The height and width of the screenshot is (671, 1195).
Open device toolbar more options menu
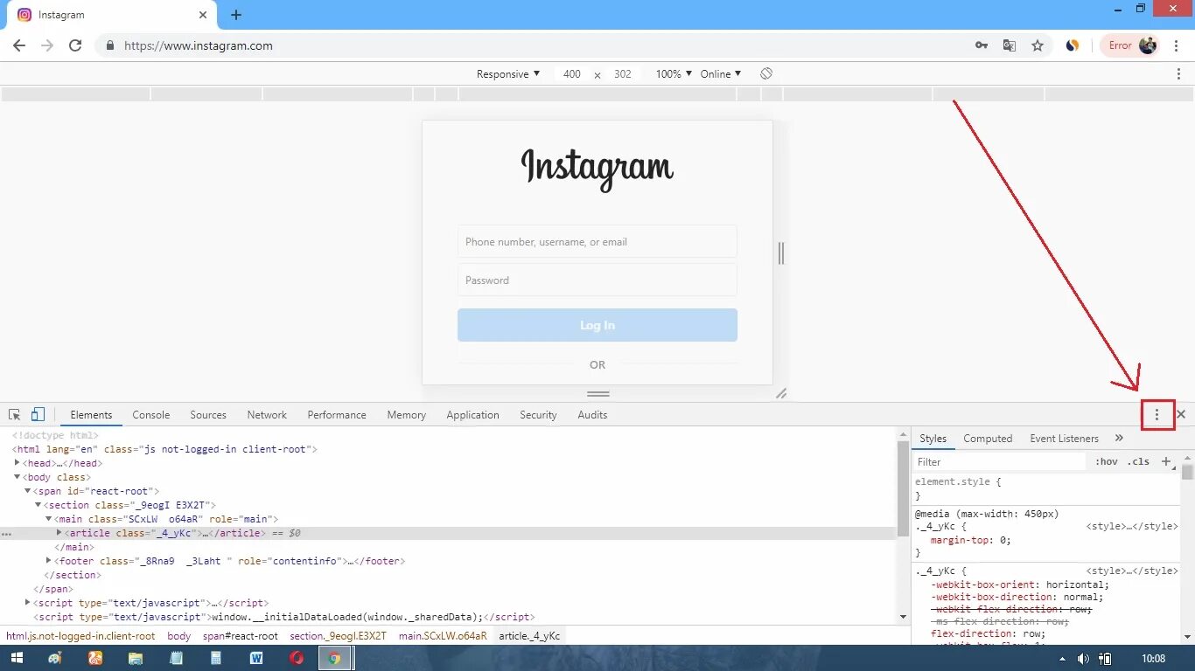coord(1178,74)
